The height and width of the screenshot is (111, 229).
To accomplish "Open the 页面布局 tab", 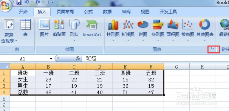I will tap(65, 12).
